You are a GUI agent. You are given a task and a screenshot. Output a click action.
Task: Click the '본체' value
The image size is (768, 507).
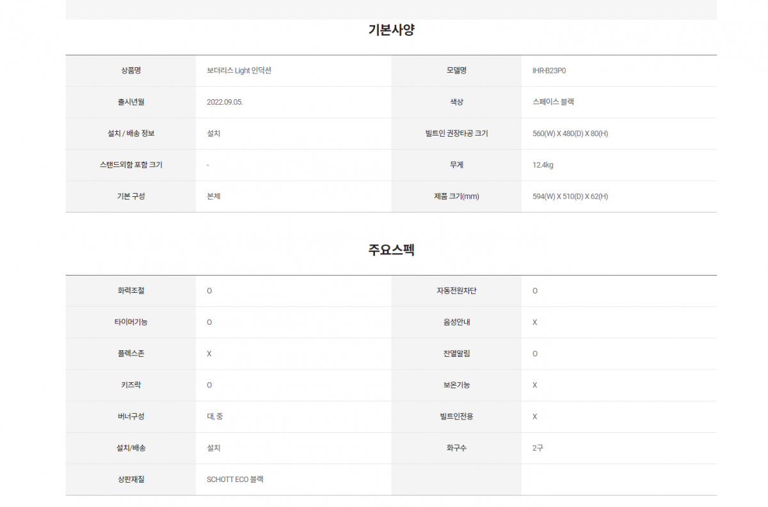214,196
